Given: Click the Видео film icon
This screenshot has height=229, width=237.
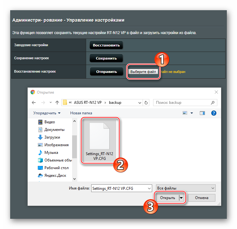Looking at the screenshot, I should pyautogui.click(x=40, y=122).
